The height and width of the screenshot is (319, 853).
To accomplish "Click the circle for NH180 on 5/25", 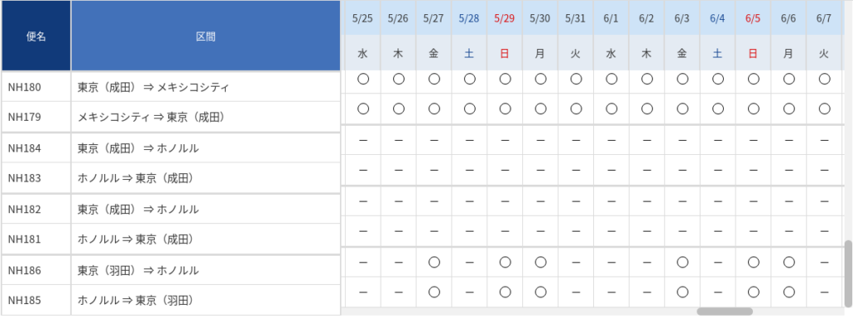I will 363,79.
